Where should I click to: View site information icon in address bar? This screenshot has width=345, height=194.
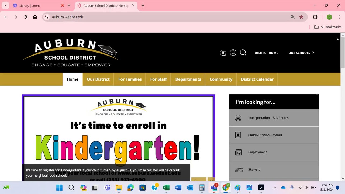click(x=47, y=17)
